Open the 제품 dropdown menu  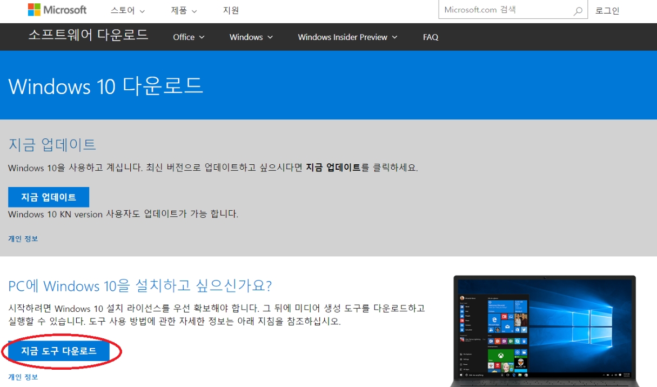pos(184,11)
